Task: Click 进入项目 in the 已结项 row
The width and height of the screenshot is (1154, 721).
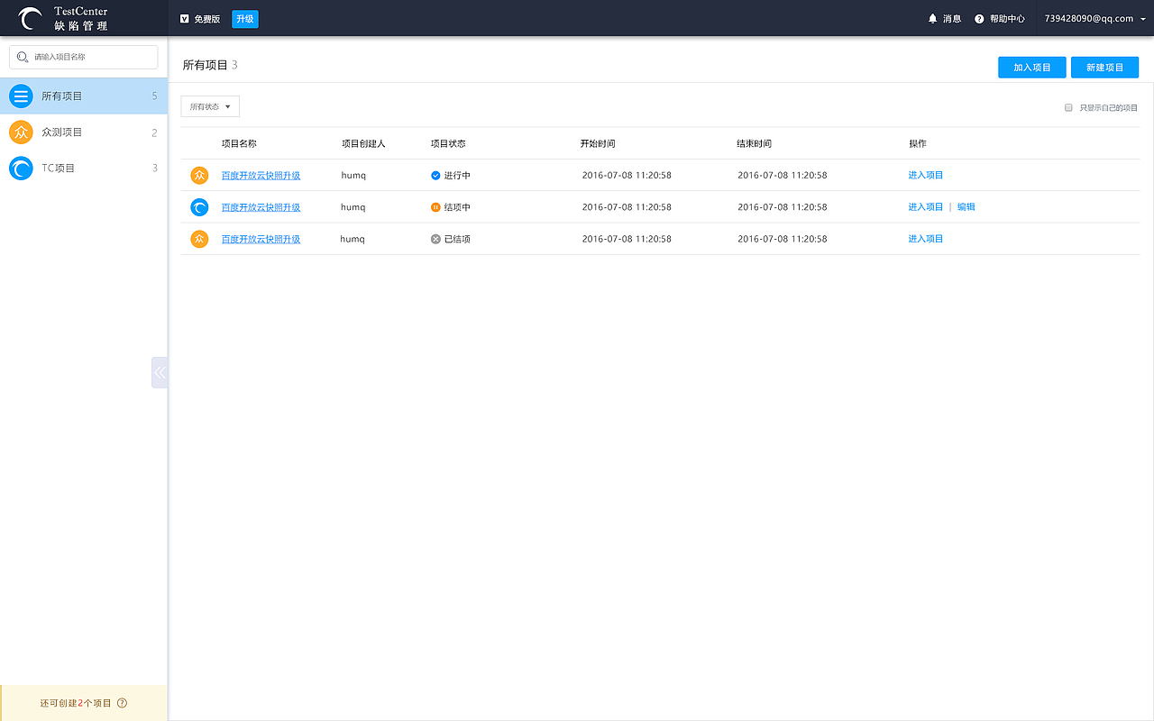Action: 926,238
